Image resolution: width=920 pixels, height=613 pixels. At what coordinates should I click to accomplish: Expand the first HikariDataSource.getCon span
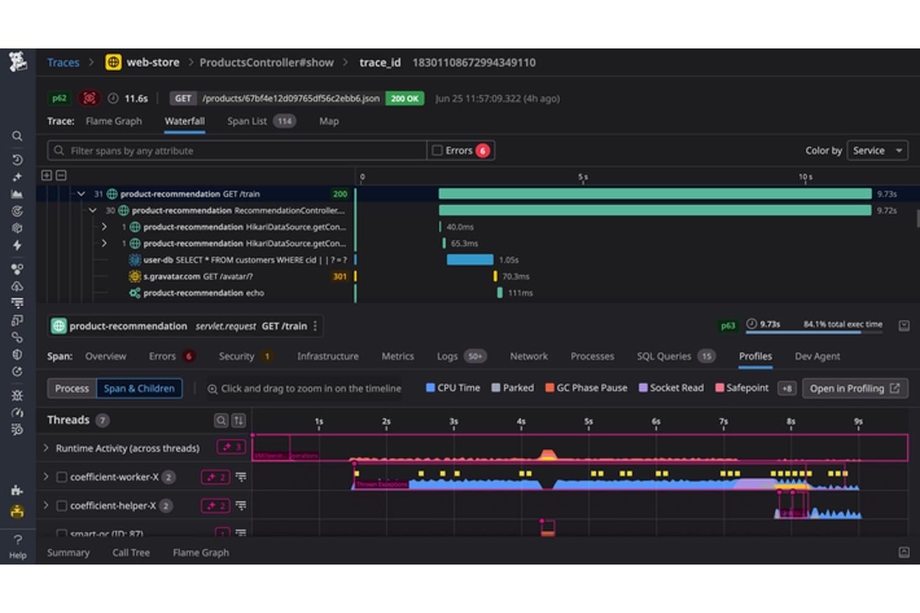(x=104, y=227)
